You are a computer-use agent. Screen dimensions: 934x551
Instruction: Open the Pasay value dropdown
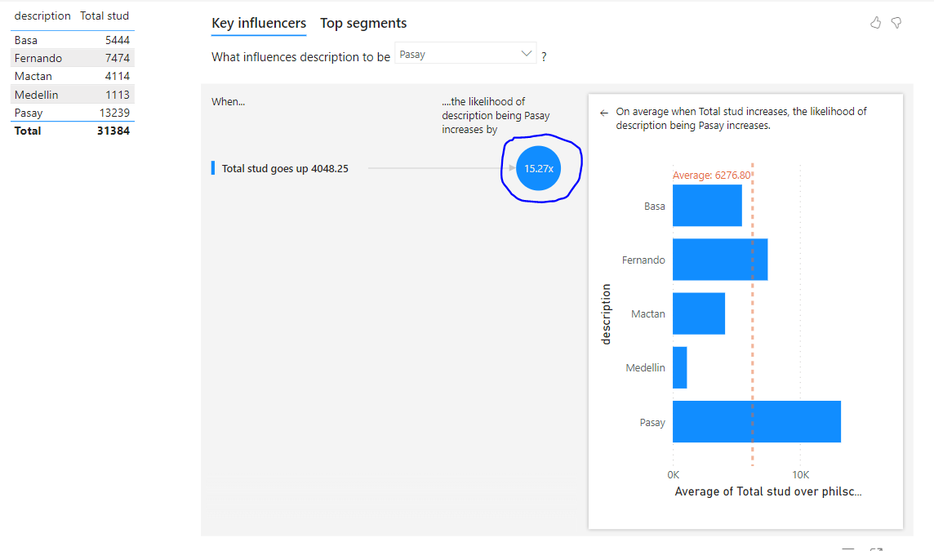[465, 54]
